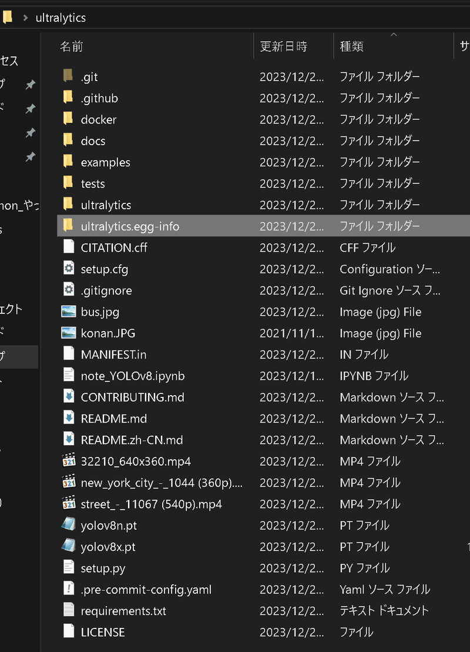Click the notebook icon of note_YOLOv8.ipynb
The width and height of the screenshot is (470, 652).
tap(68, 375)
